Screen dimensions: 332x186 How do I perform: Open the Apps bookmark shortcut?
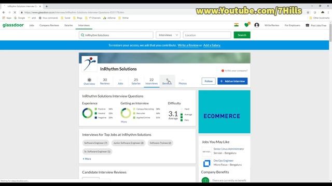click(7, 18)
